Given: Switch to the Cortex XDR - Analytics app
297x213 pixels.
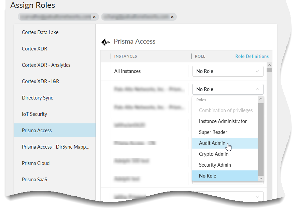Looking at the screenshot, I should 46,65.
